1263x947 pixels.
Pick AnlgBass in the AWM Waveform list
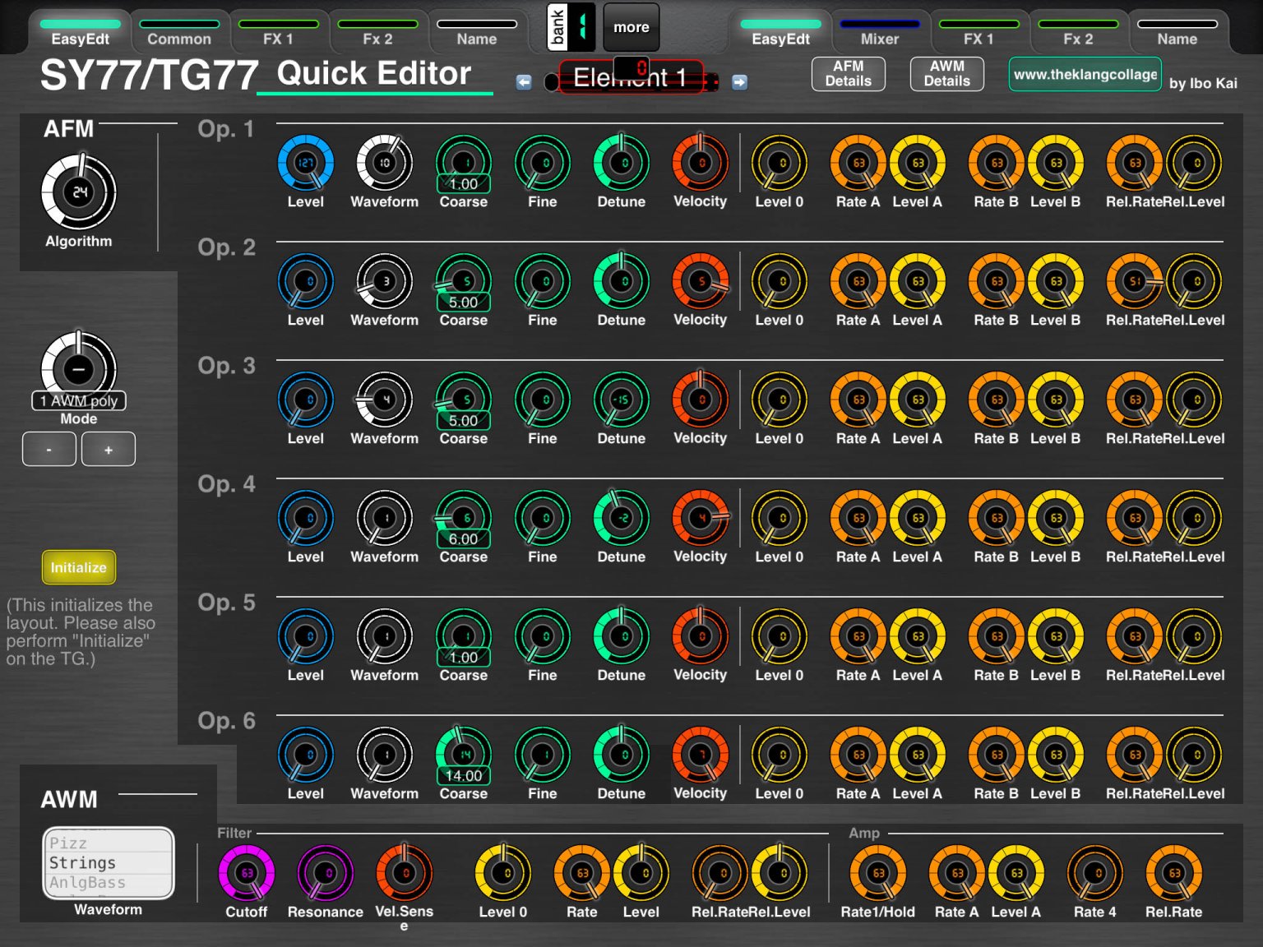click(x=109, y=882)
